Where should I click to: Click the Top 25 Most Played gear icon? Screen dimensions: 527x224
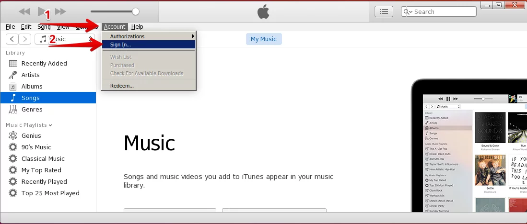[13, 193]
